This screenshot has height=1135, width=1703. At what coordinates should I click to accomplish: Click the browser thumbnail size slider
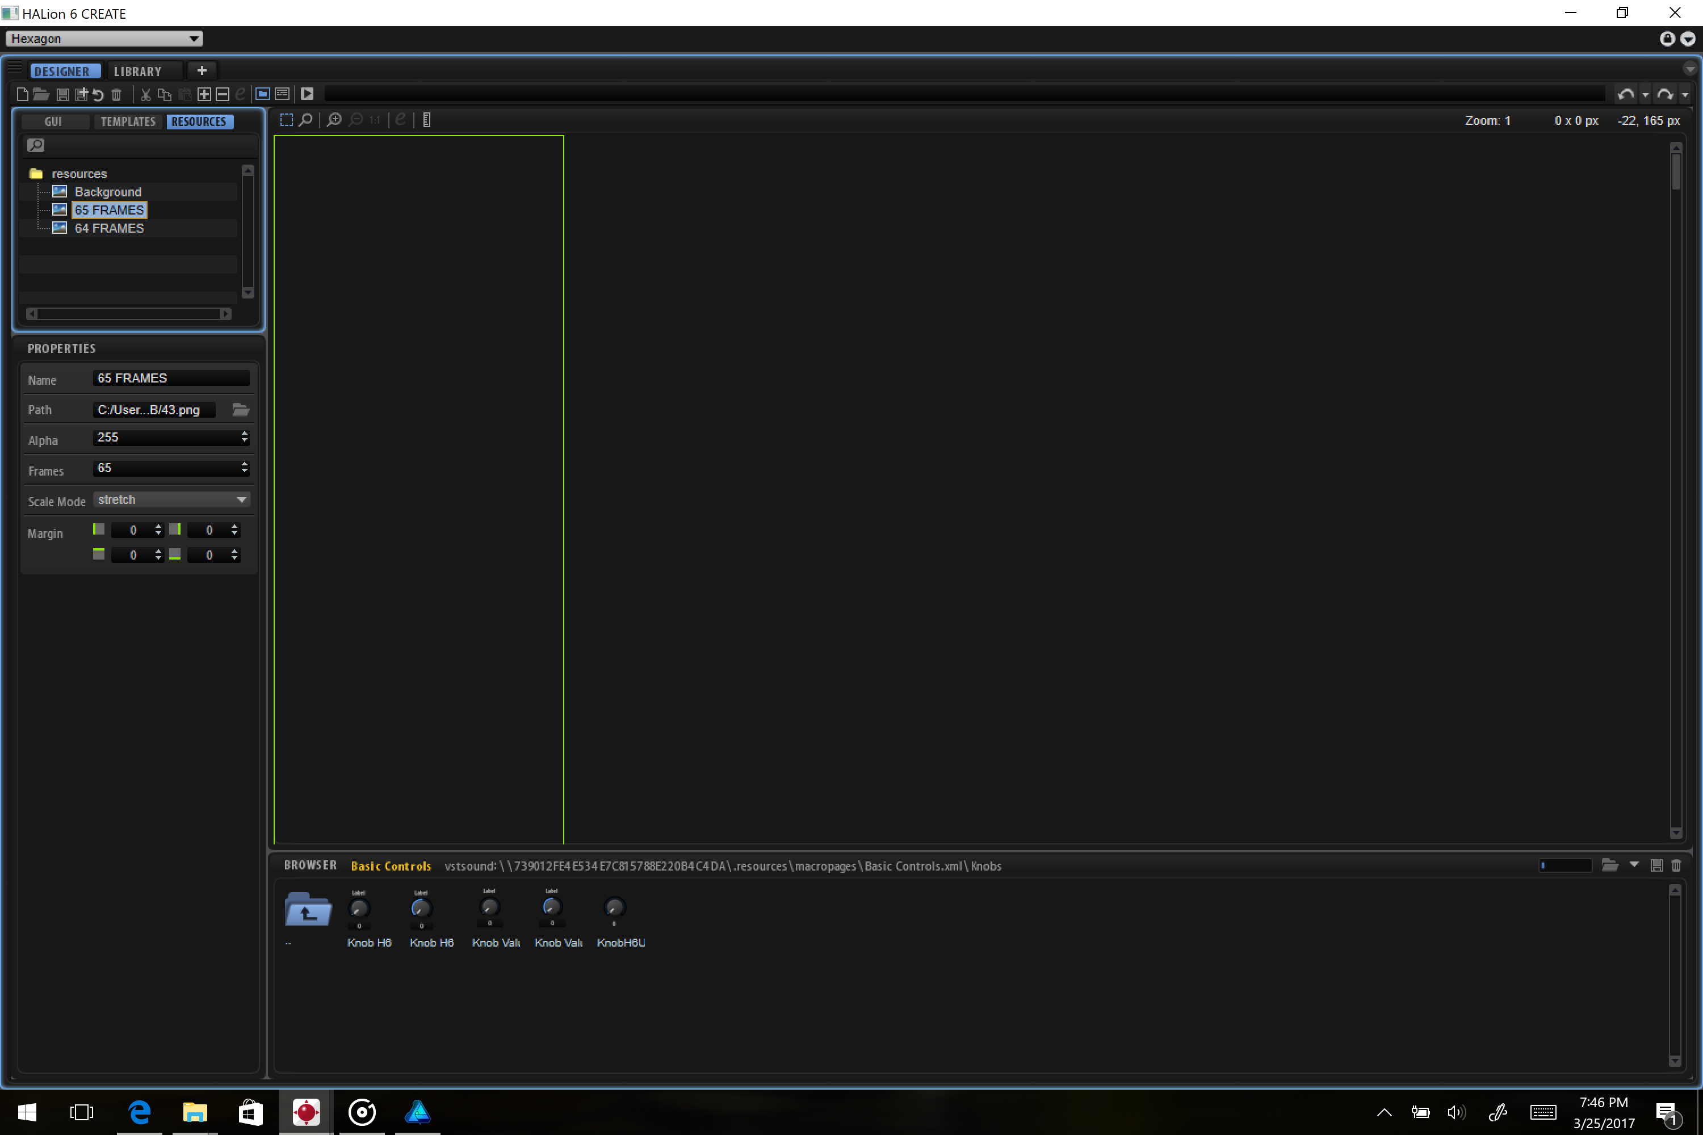(1564, 865)
